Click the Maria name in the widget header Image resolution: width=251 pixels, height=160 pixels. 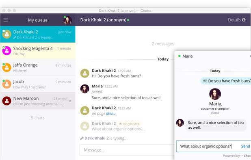[188, 56]
